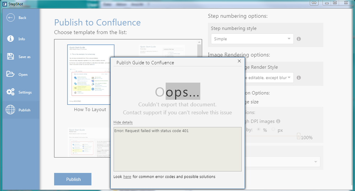
Task: Click 'Step numbering options:' label
Action: pos(238,16)
